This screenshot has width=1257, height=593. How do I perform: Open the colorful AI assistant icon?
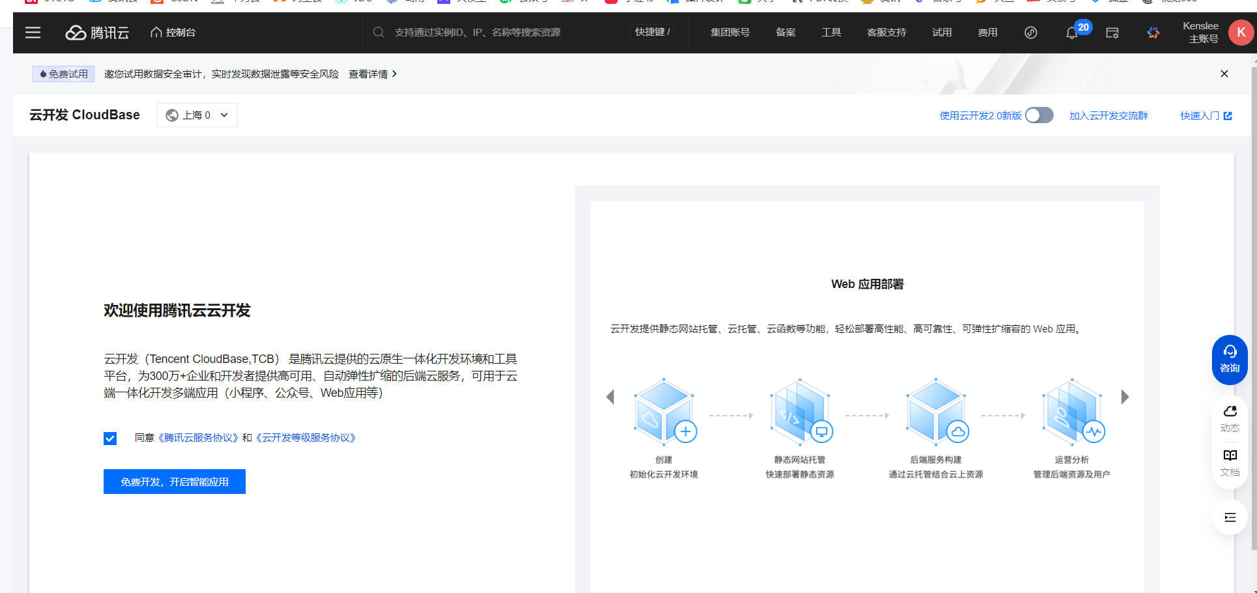click(1153, 33)
